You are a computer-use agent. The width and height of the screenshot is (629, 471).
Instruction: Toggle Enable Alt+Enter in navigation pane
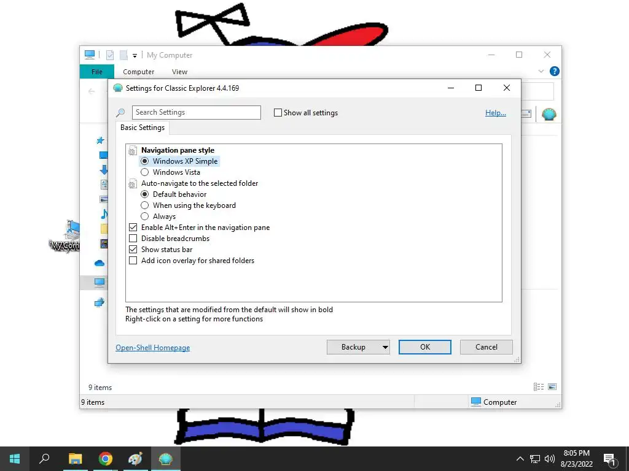[x=133, y=227]
